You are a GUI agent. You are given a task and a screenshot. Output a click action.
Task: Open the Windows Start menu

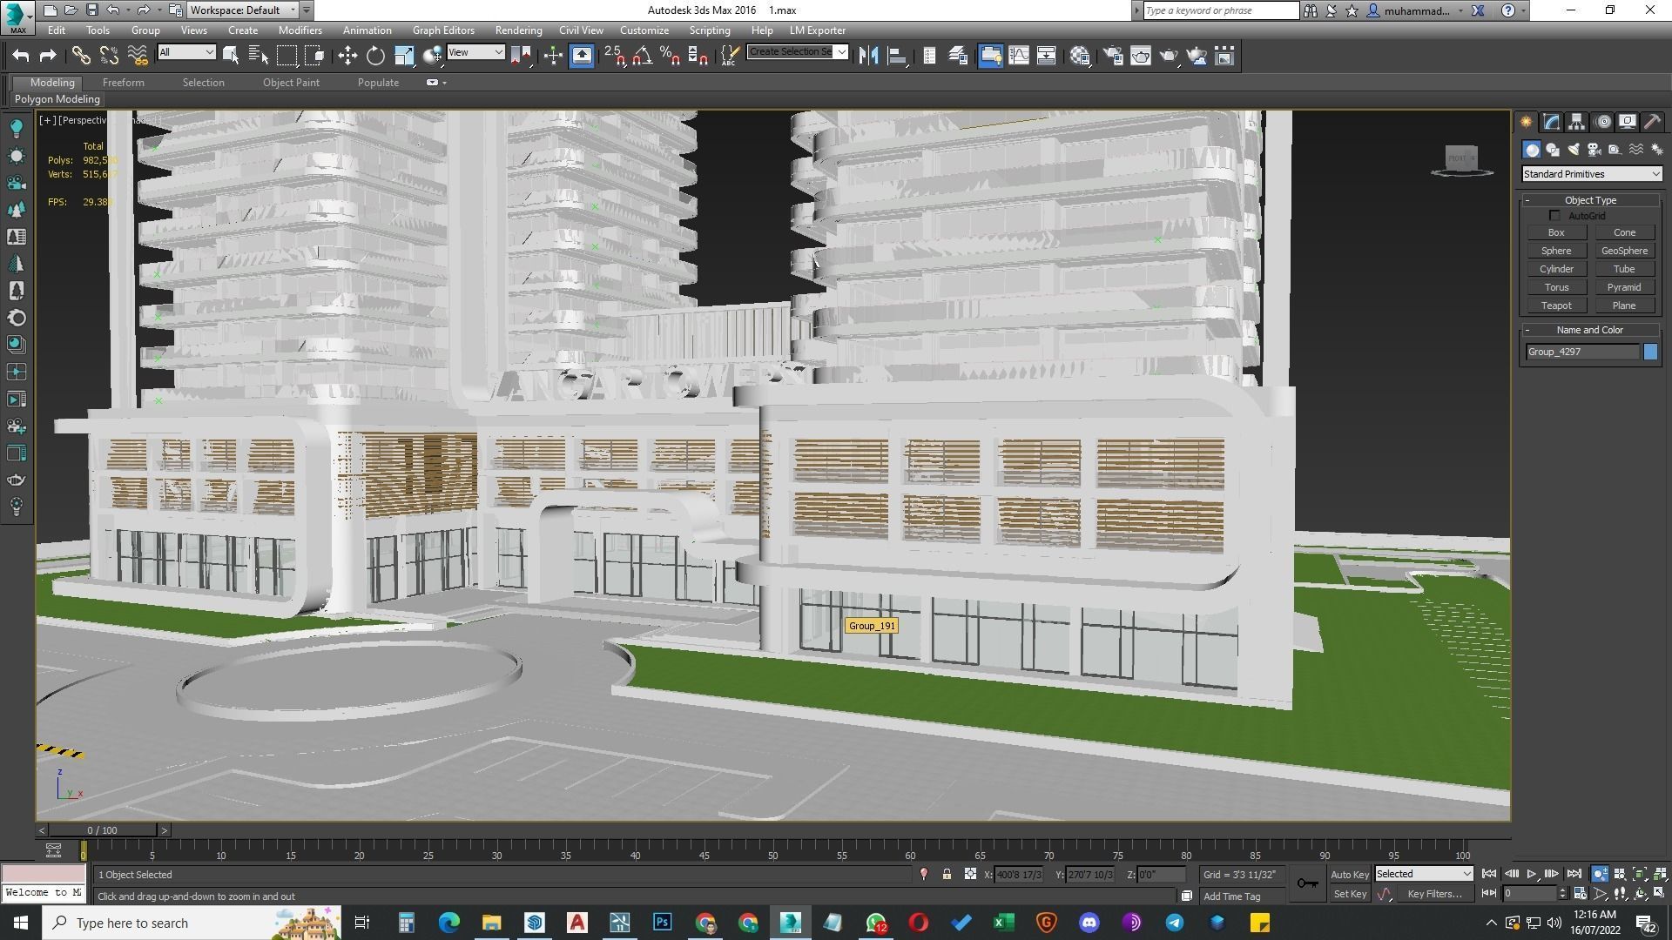[21, 923]
